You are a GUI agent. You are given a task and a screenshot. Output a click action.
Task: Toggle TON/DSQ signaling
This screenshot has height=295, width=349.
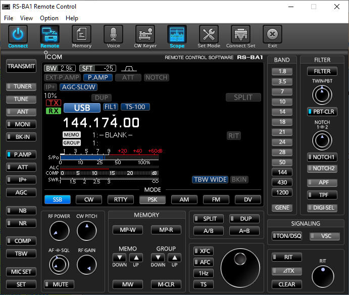[287, 236]
